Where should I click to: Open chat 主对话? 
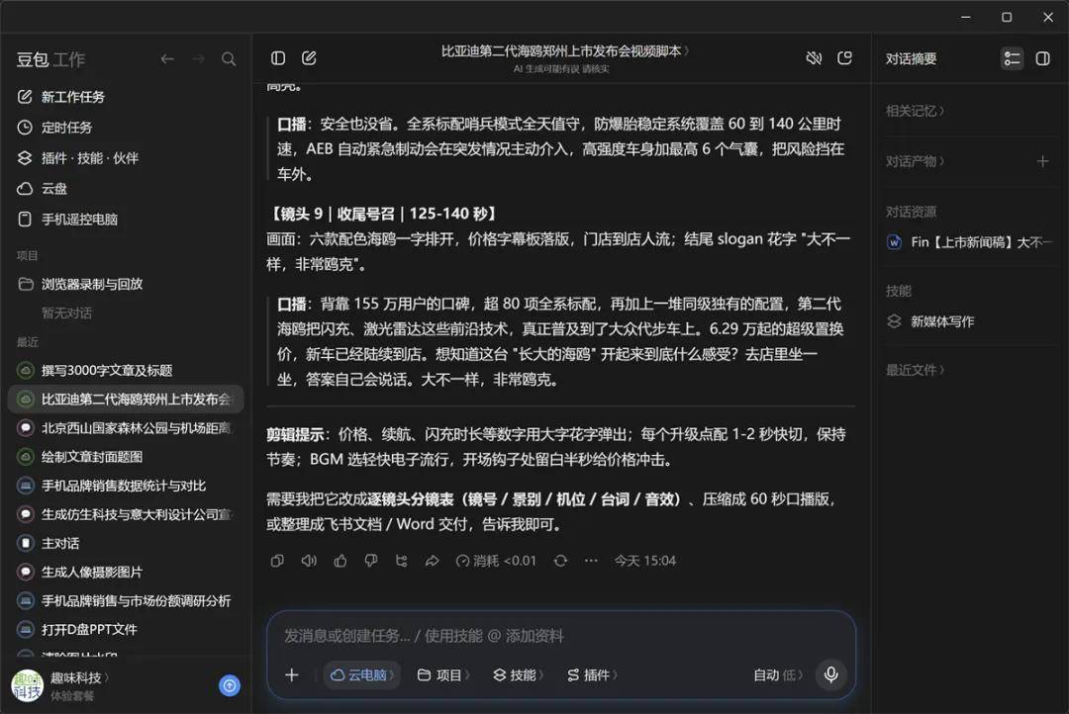(126, 543)
